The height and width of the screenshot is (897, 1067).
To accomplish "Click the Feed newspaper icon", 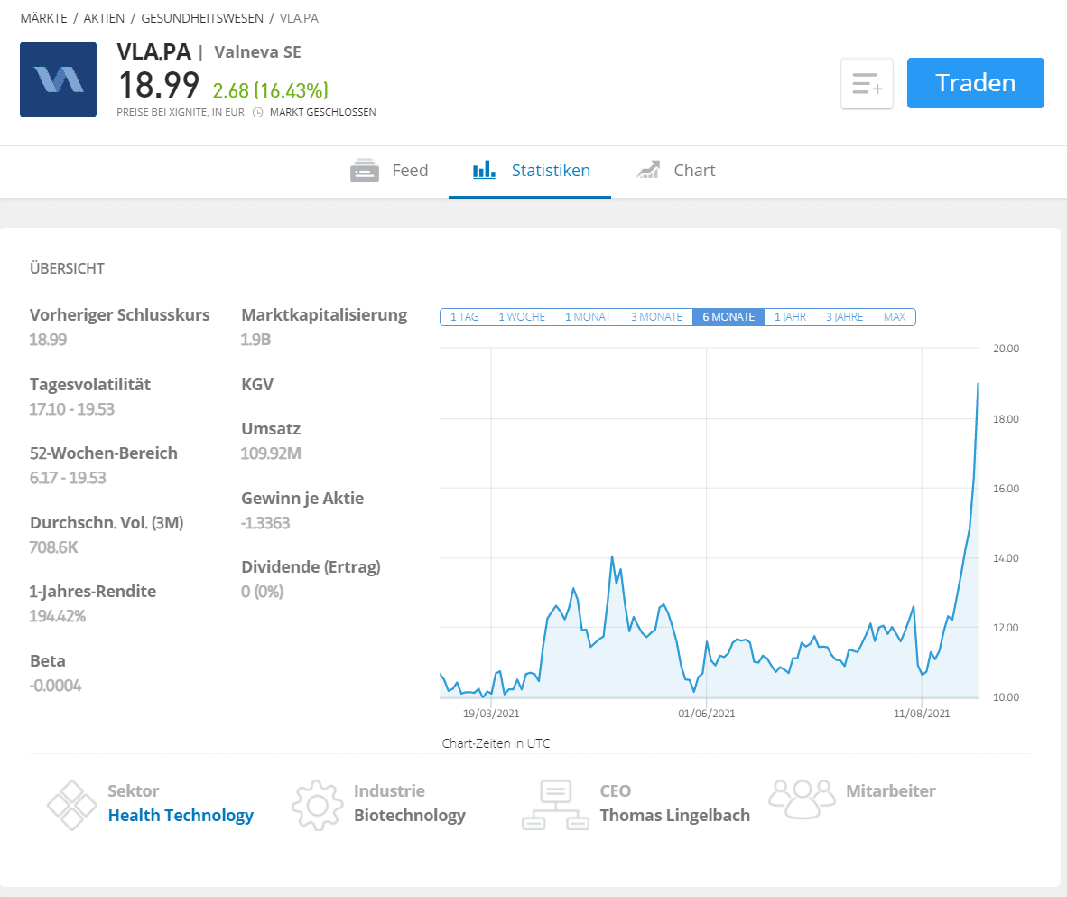I will [365, 170].
